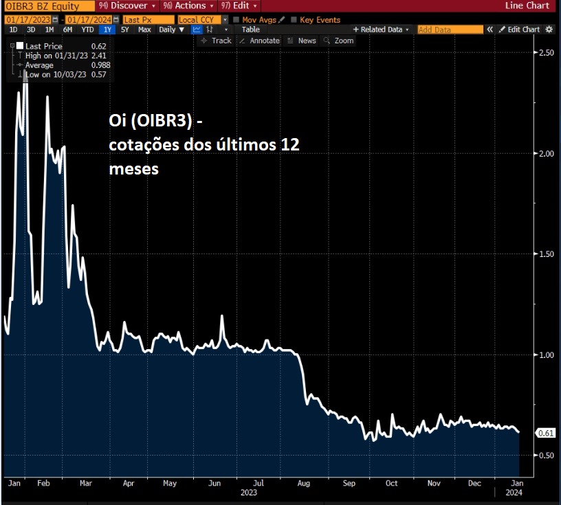Click the 2.50 y-axis label
Screen dimensions: 561x505
coord(547,53)
